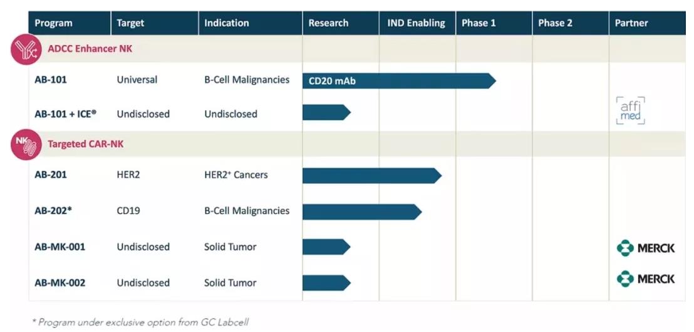The height and width of the screenshot is (332, 694).
Task: Select the Phase 1 column header
Action: (479, 23)
